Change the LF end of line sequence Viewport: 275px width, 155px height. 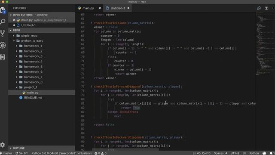[244, 153]
